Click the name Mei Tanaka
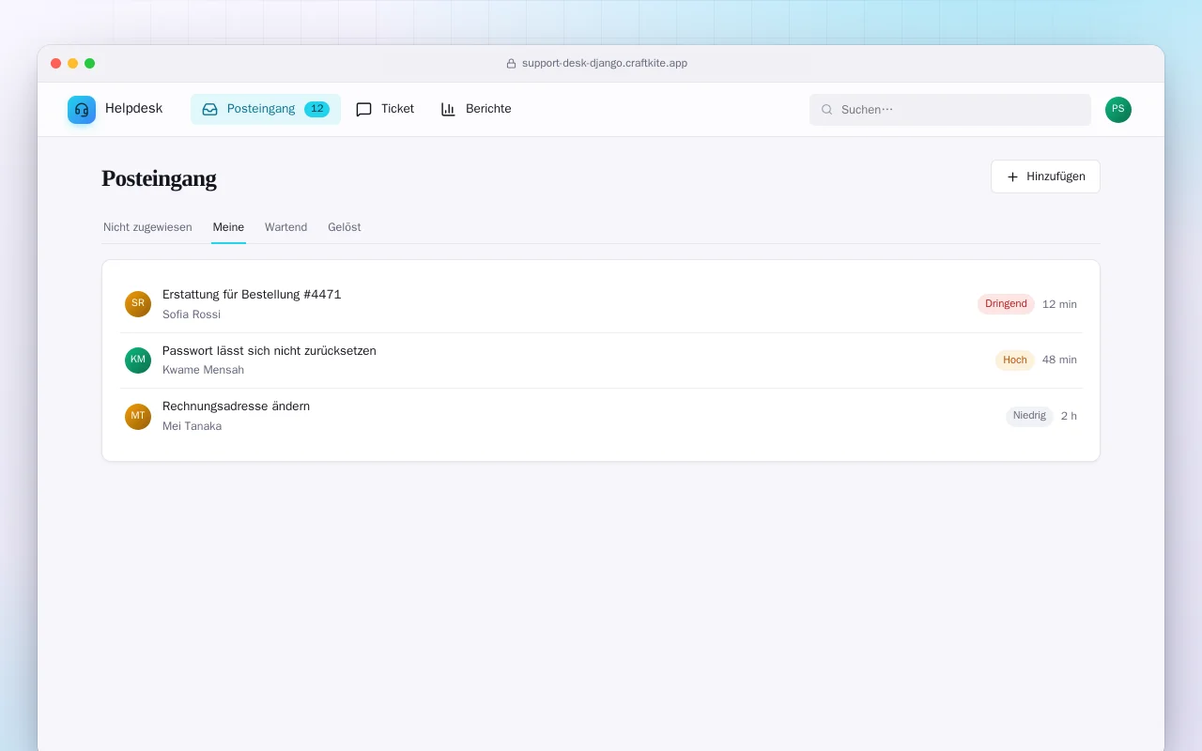Image resolution: width=1202 pixels, height=751 pixels. [x=193, y=426]
